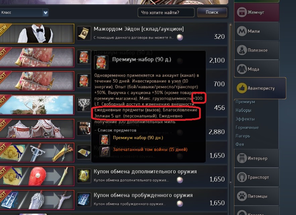This screenshot has width=296, height=215.
Task: Select the Купон обмена пробужденного оружия thumbnail
Action: point(37,200)
